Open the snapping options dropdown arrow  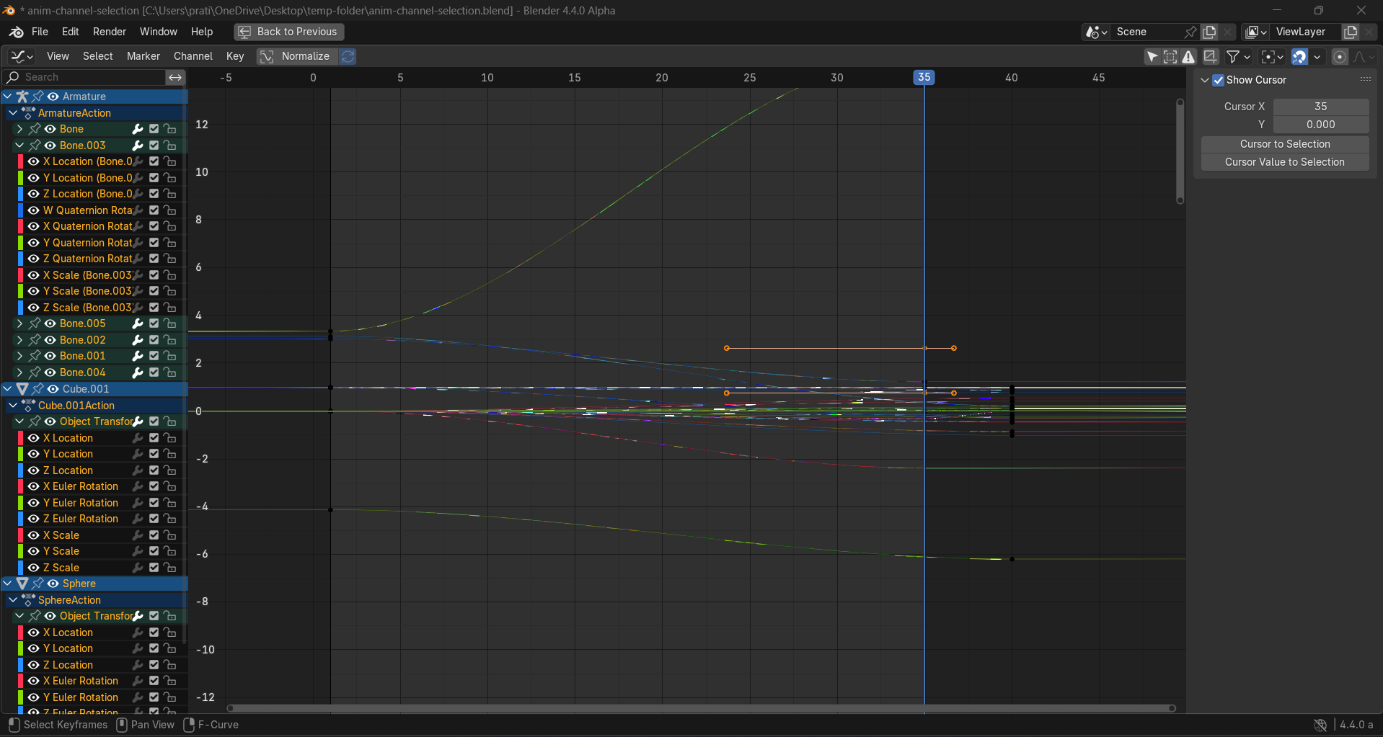pyautogui.click(x=1317, y=56)
